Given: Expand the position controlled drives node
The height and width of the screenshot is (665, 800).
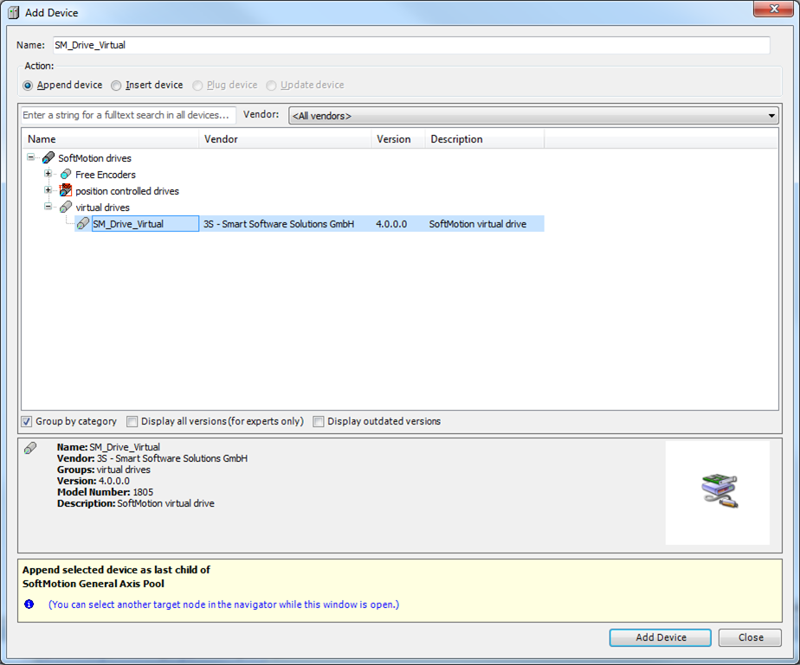Looking at the screenshot, I should (48, 190).
